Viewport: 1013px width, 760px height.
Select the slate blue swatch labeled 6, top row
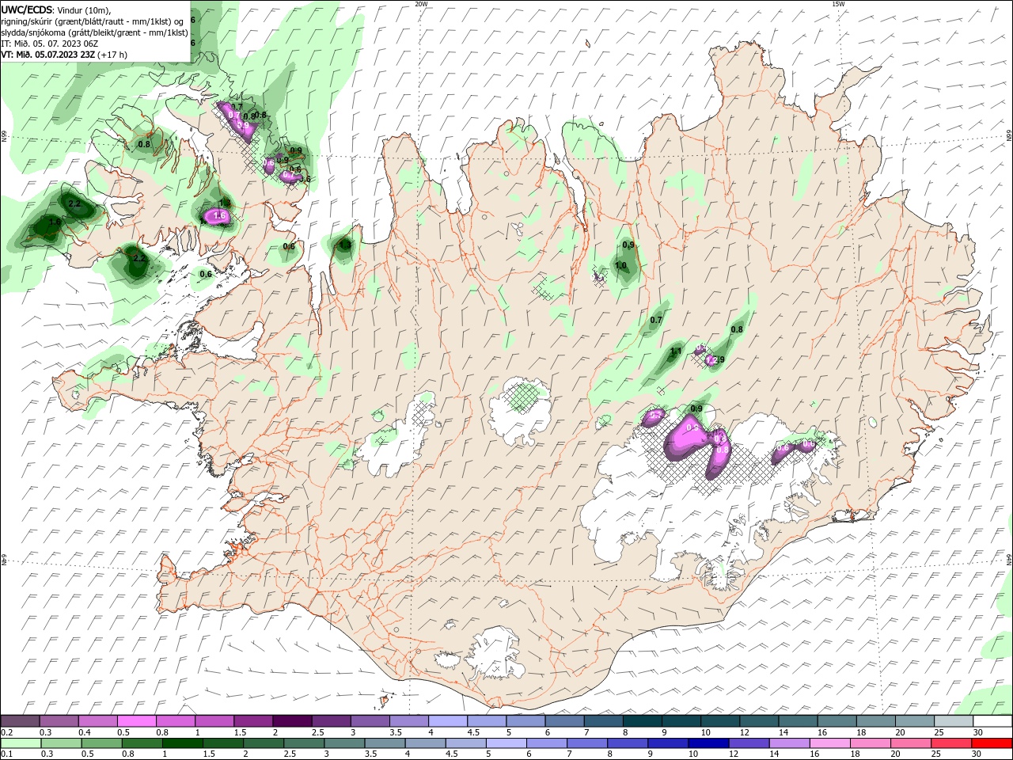(x=564, y=721)
